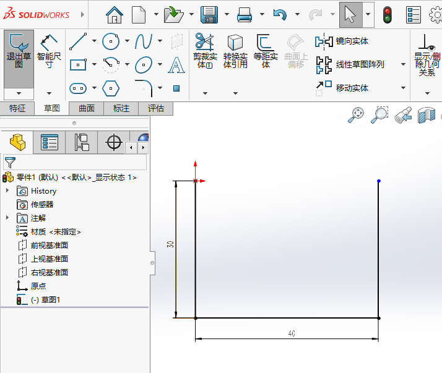The image size is (442, 373).
Task: Open the DimXpertManager crosshair tab
Action: point(114,142)
